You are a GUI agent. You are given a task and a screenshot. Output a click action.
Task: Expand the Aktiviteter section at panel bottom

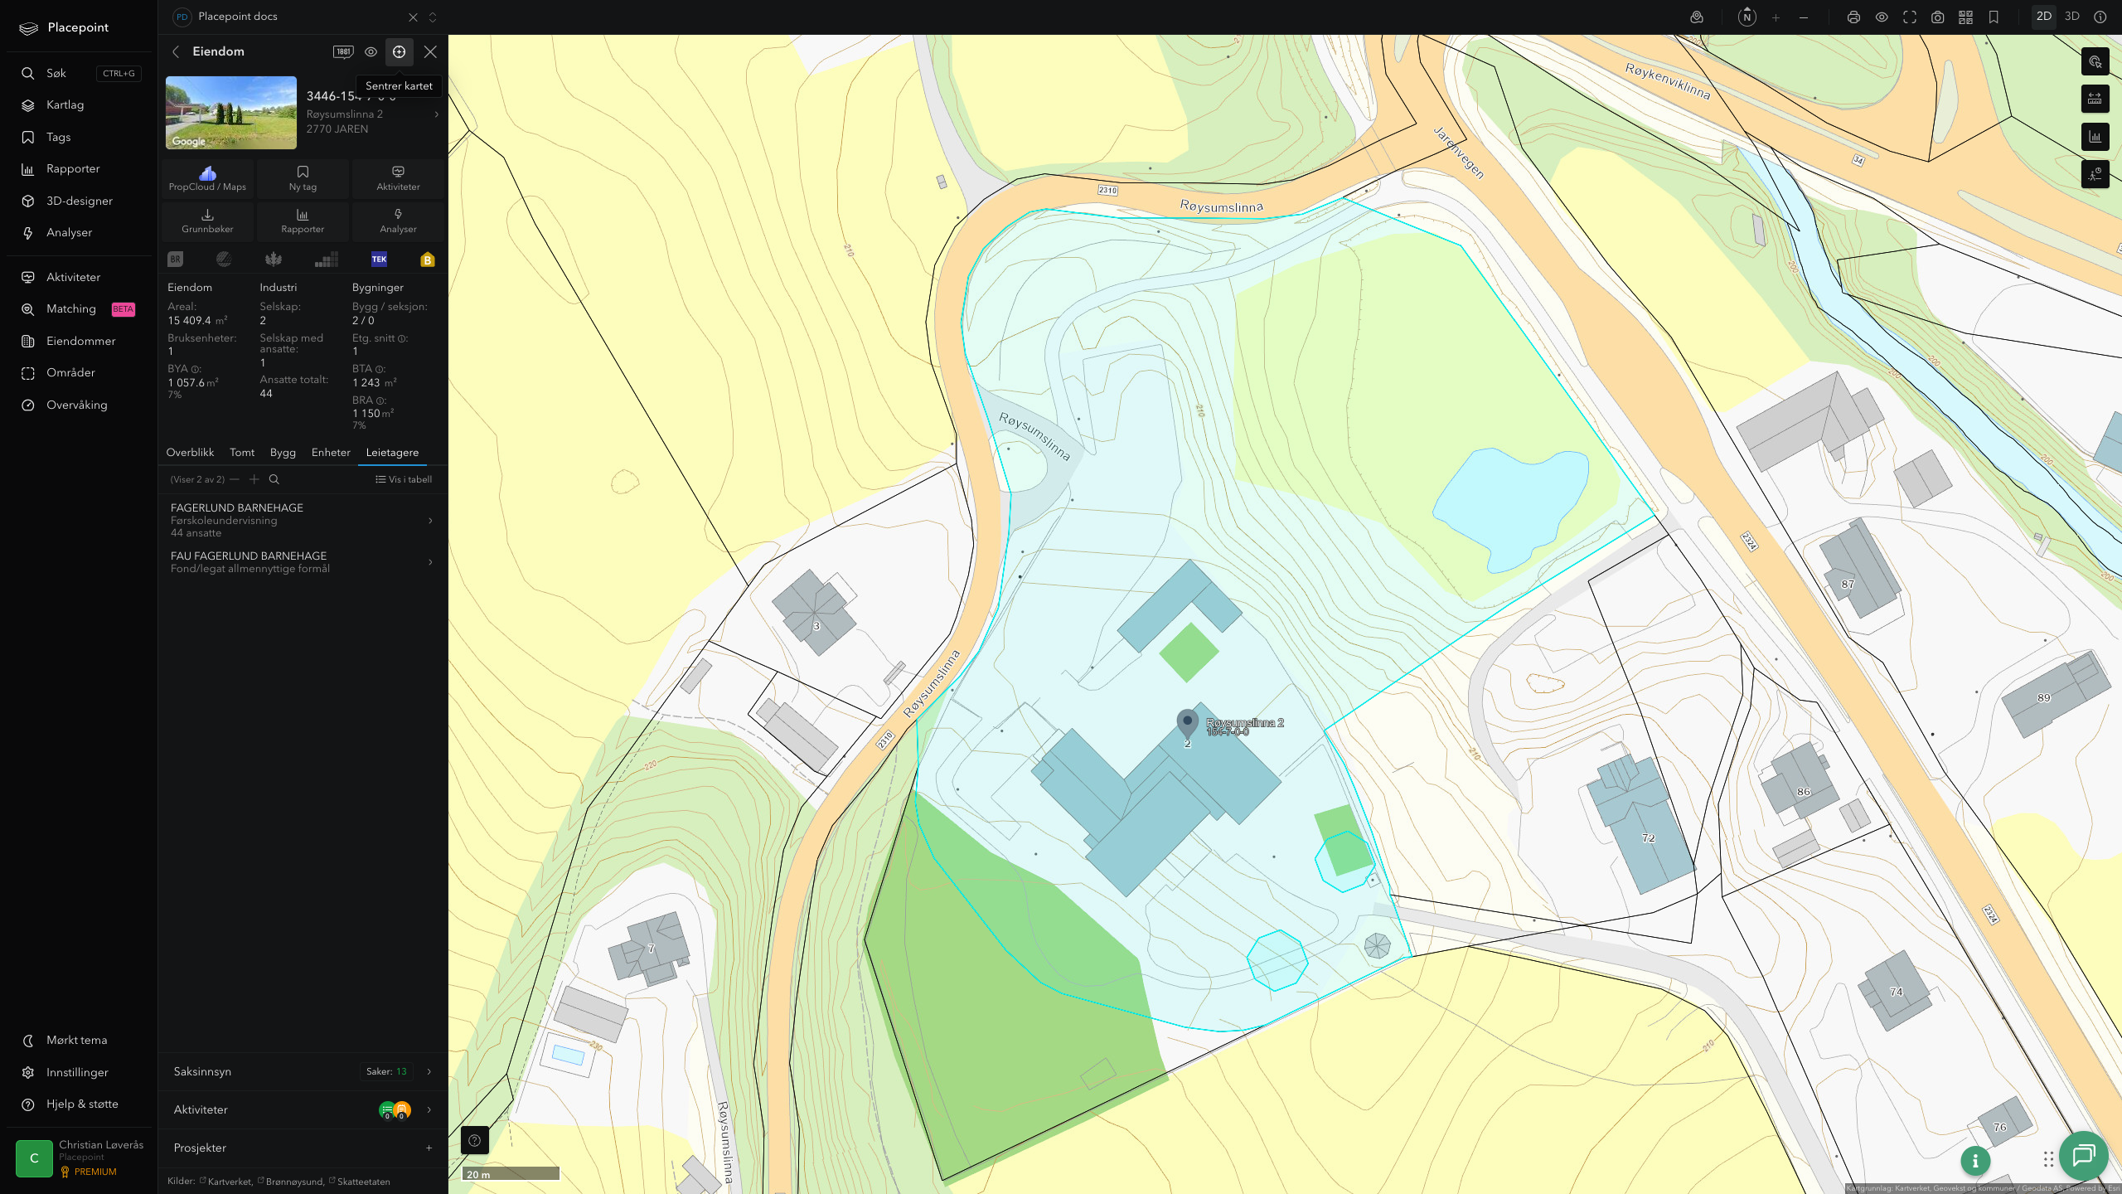(303, 1109)
